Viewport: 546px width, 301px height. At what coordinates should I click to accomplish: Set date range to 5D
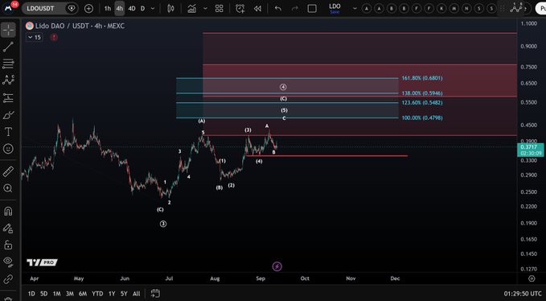click(x=44, y=294)
